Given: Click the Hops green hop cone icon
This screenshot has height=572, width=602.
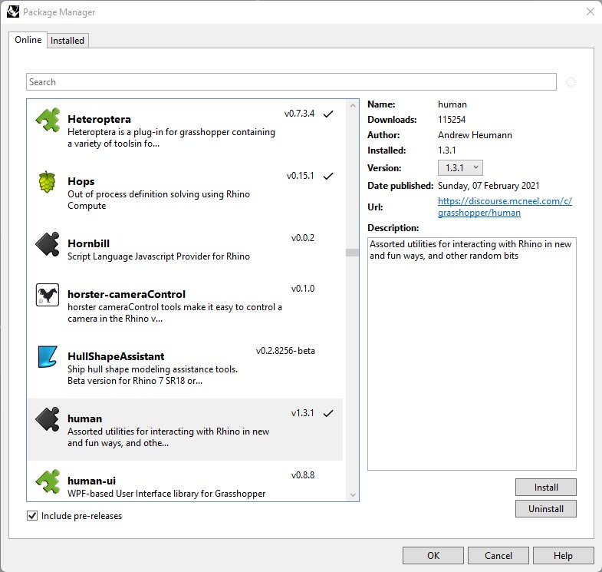Looking at the screenshot, I should click(x=48, y=182).
